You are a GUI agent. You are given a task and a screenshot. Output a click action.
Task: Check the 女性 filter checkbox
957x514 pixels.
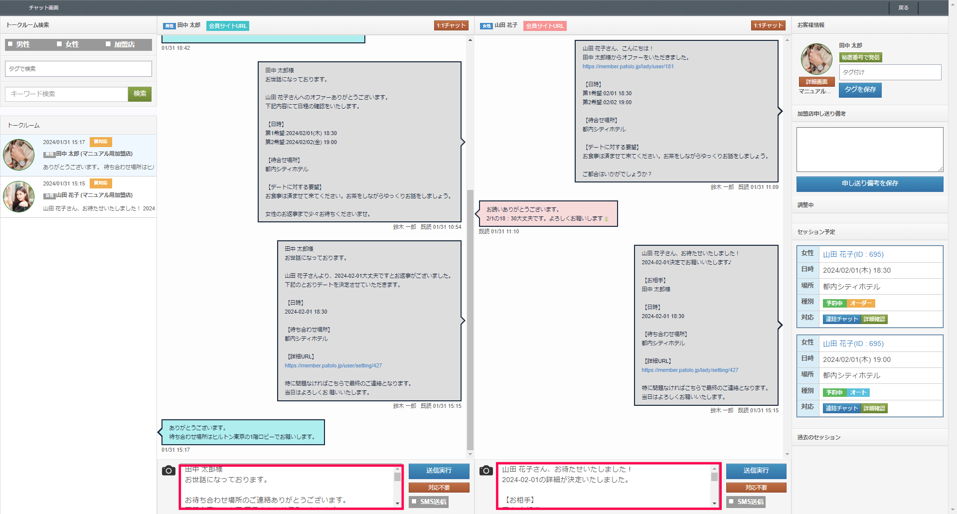[x=59, y=44]
